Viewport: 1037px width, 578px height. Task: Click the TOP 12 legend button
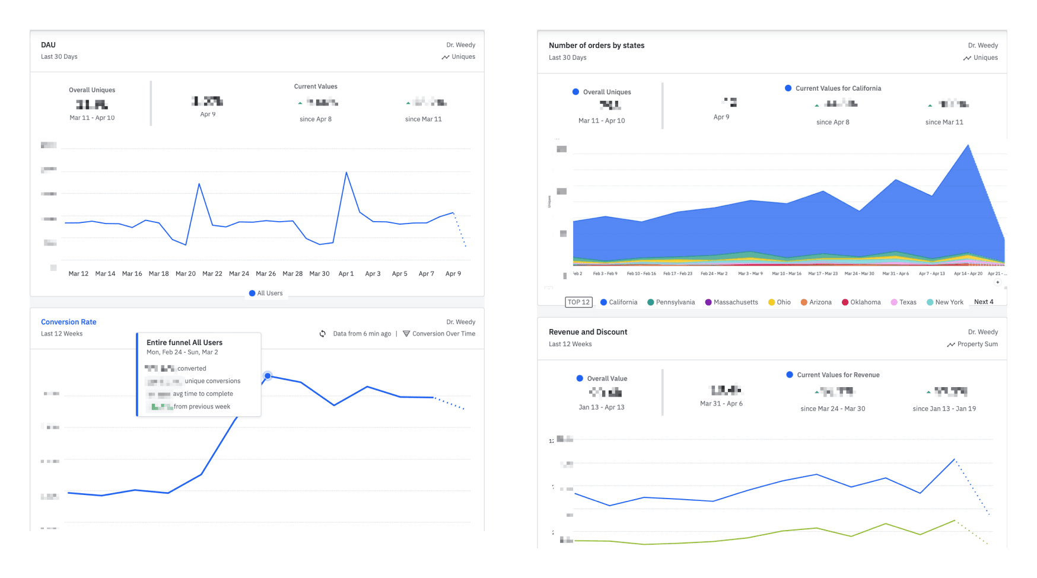pyautogui.click(x=579, y=302)
